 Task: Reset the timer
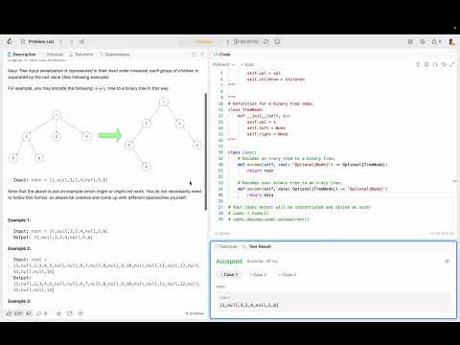click(x=265, y=41)
